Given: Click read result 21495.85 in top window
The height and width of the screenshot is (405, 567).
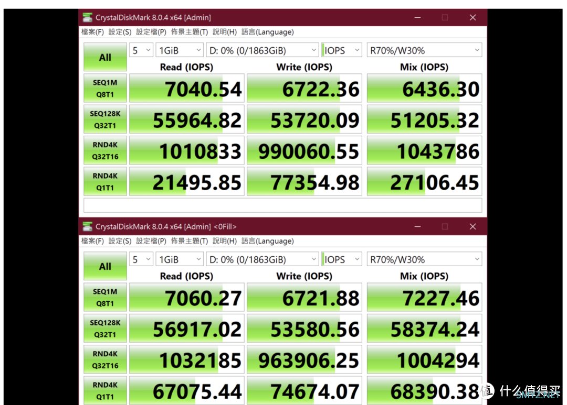Looking at the screenshot, I should [x=187, y=182].
